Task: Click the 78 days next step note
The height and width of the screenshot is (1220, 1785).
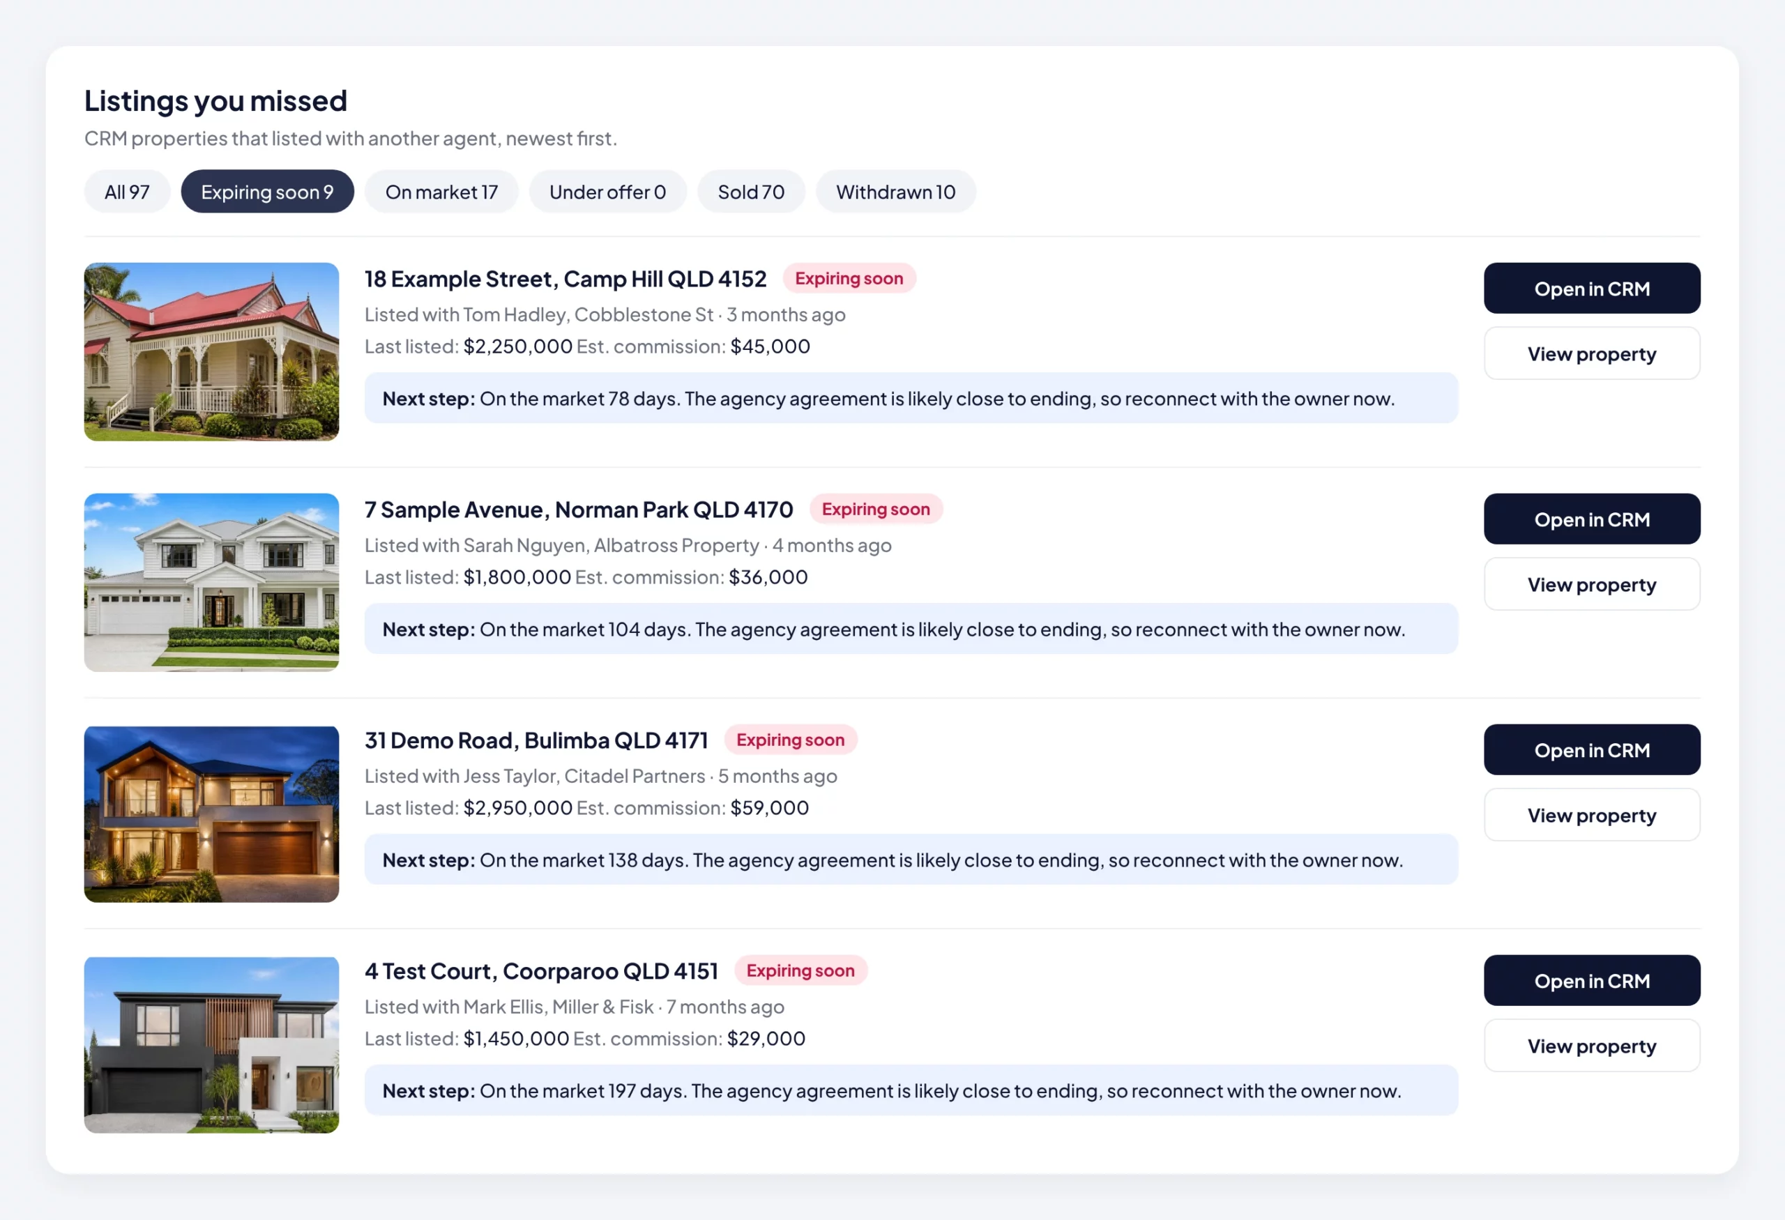Action: [x=911, y=399]
